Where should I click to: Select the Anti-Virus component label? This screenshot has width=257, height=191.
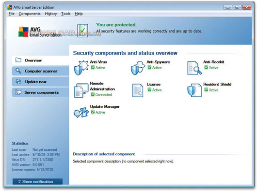[x=98, y=62]
